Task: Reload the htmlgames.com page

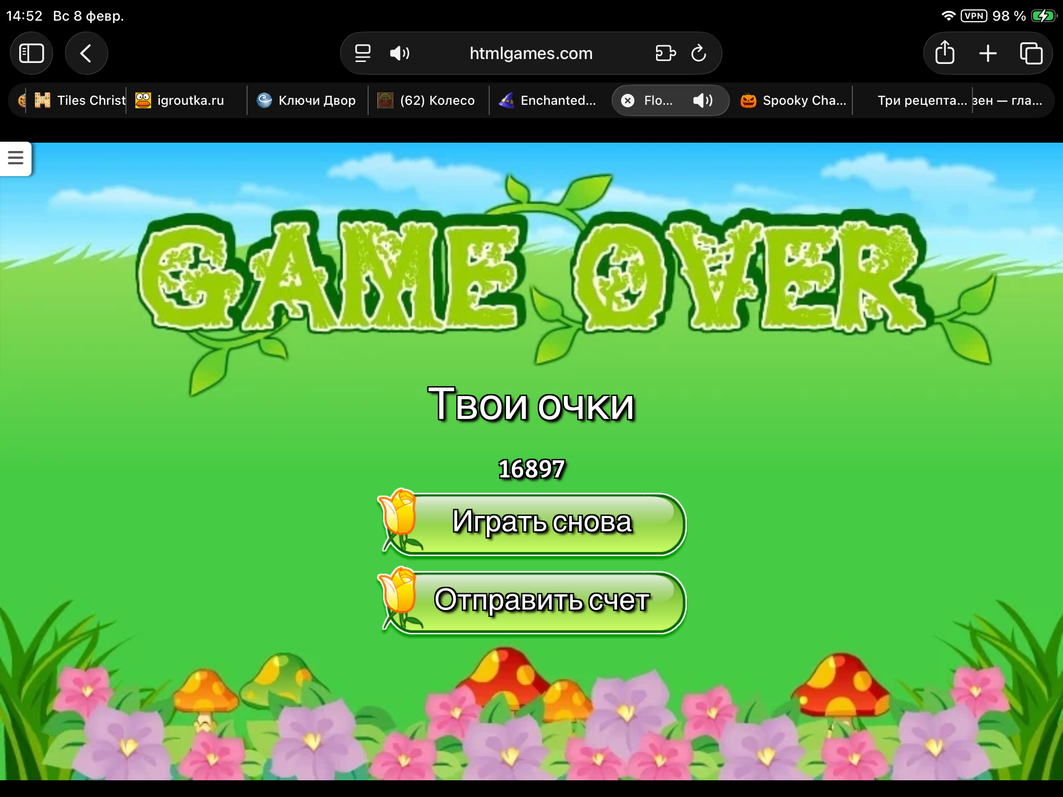Action: 698,53
